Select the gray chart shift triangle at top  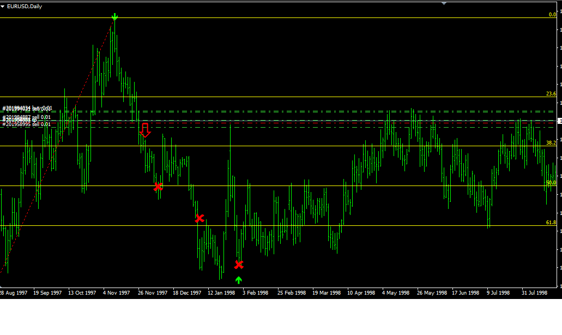click(x=444, y=3)
